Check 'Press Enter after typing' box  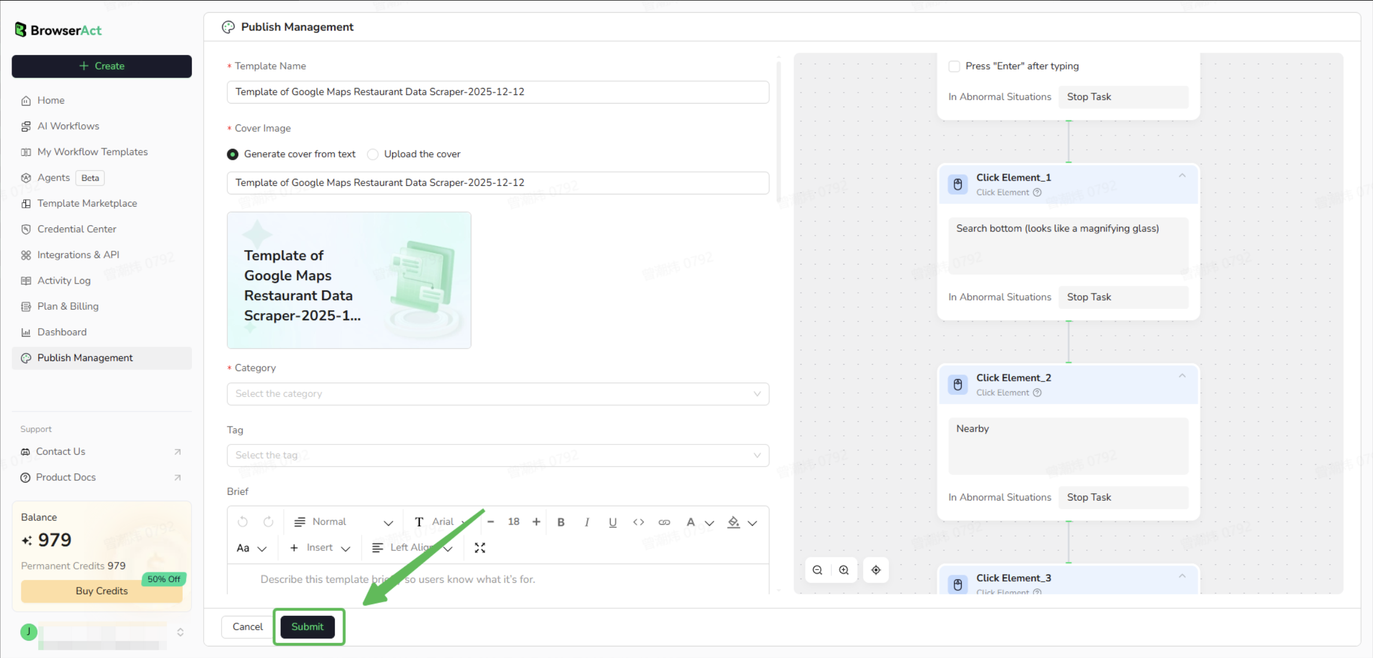pyautogui.click(x=954, y=66)
